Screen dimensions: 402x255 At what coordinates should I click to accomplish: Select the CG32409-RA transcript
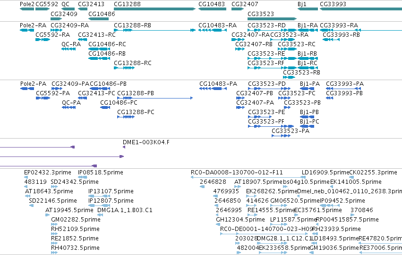[x=57, y=30]
